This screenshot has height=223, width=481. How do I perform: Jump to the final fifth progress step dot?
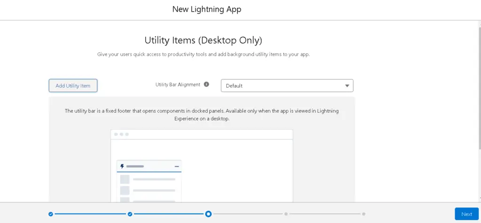(364, 214)
